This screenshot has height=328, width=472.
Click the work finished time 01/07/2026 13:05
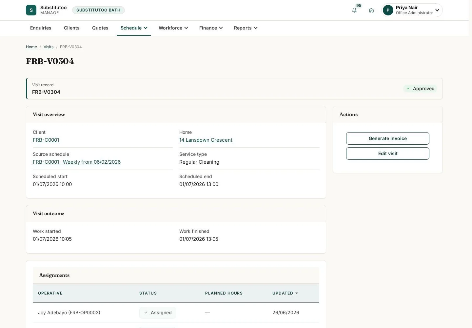click(x=199, y=239)
